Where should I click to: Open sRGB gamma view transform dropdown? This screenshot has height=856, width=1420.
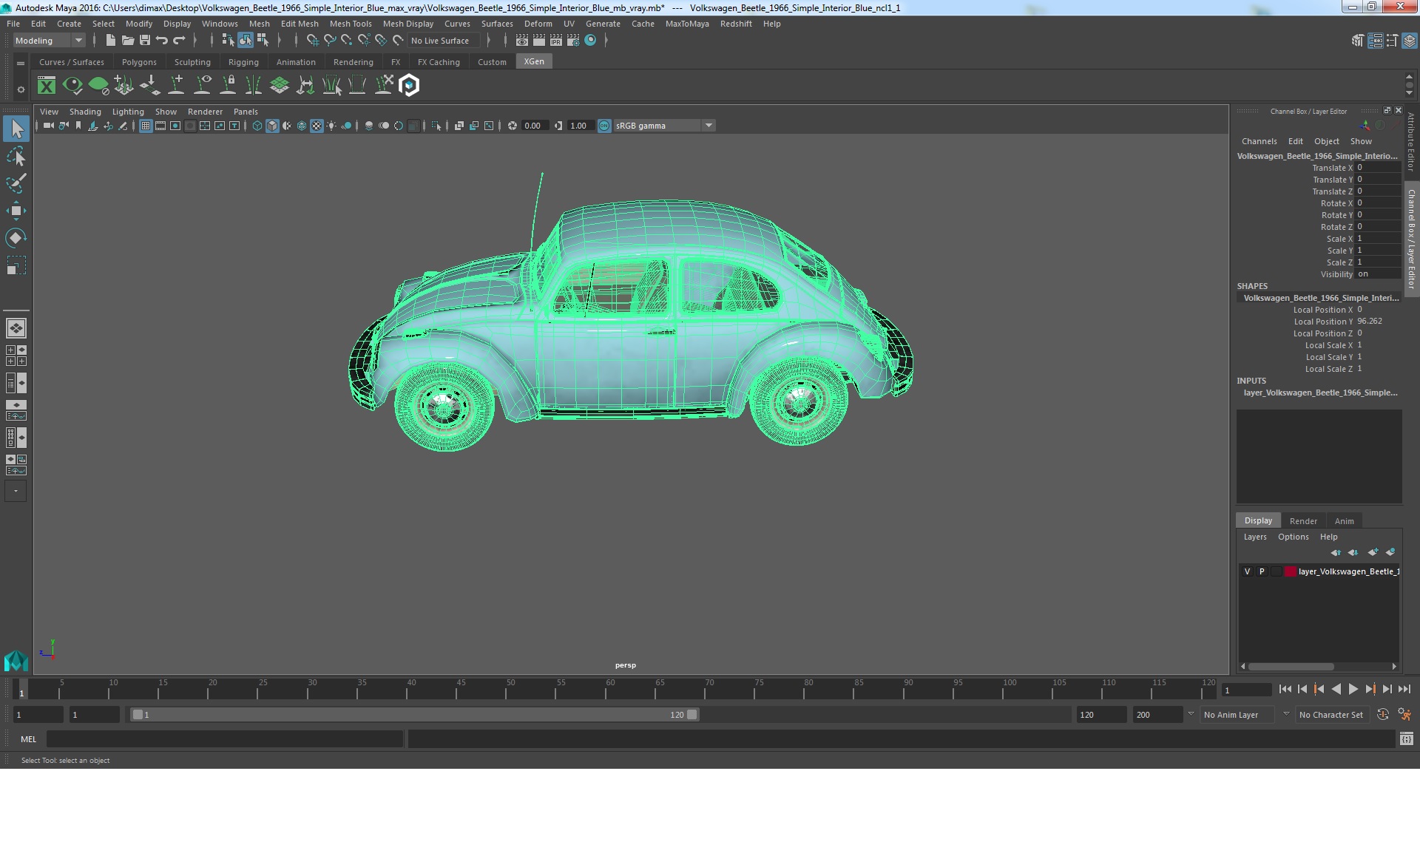click(664, 126)
